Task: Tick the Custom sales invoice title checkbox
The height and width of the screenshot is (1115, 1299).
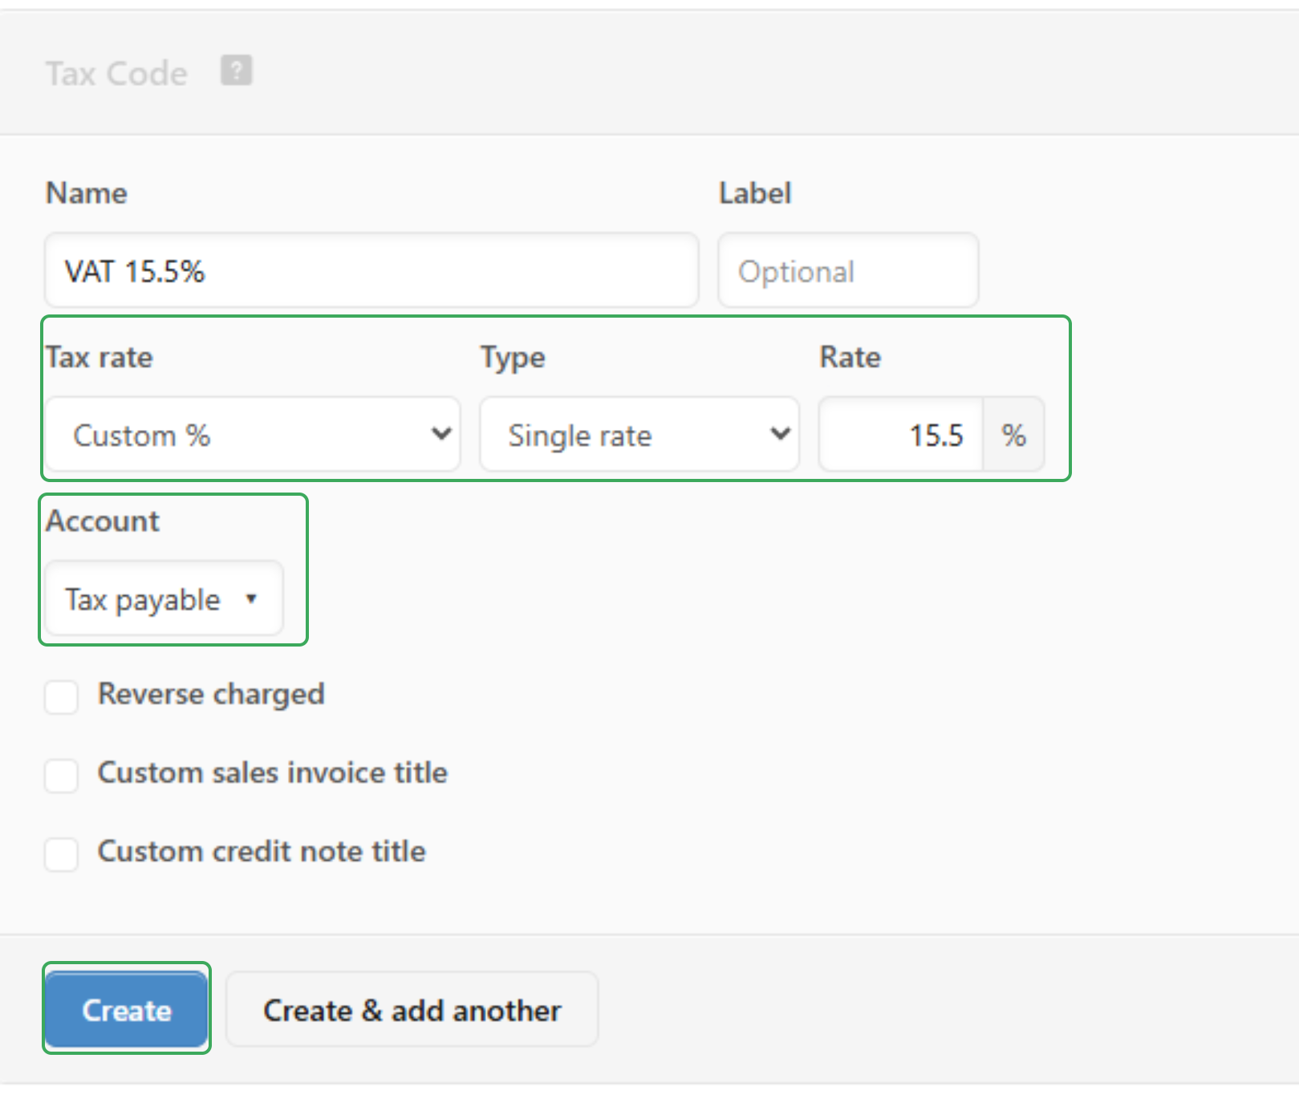Action: tap(62, 775)
